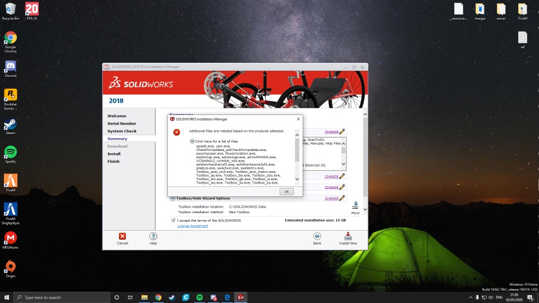Select the FIFA 20 desktop shortcut
Image resolution: width=539 pixels, height=303 pixels.
pyautogui.click(x=31, y=11)
